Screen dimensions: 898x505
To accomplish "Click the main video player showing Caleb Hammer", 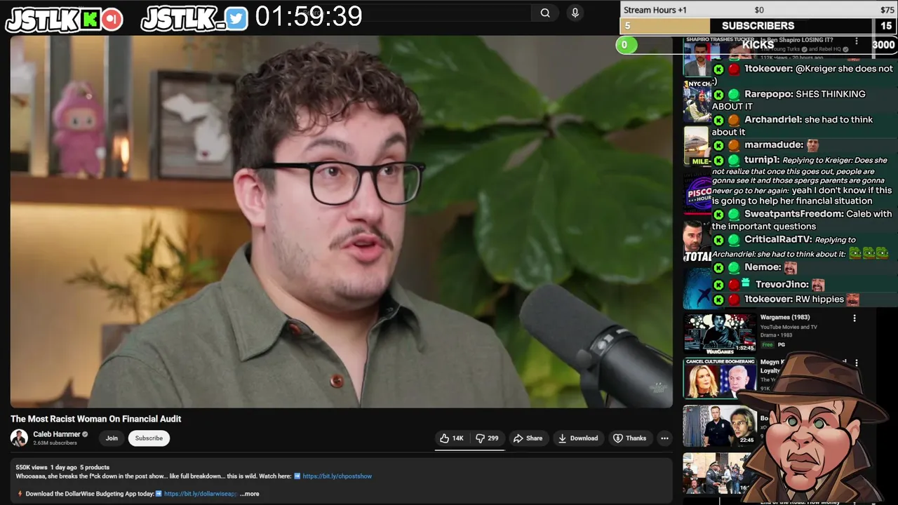I will (341, 222).
